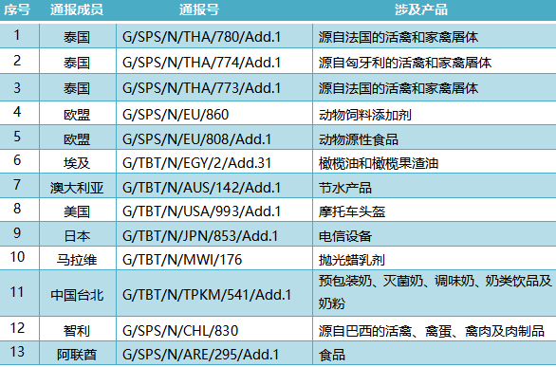Click 欧盟 in row 5

[77, 139]
